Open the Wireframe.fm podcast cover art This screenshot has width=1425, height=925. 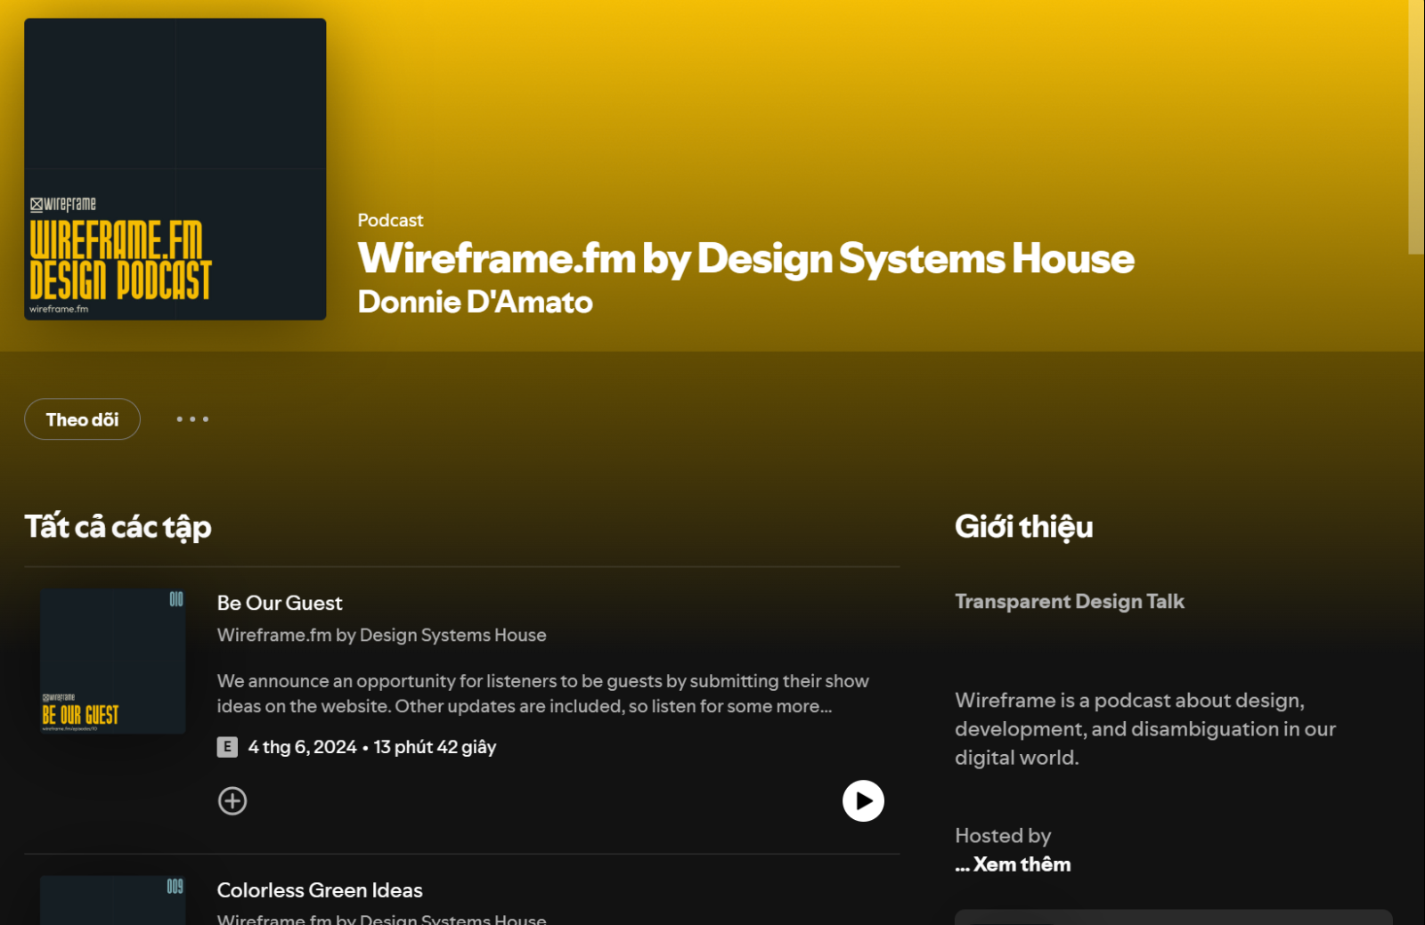coord(175,169)
